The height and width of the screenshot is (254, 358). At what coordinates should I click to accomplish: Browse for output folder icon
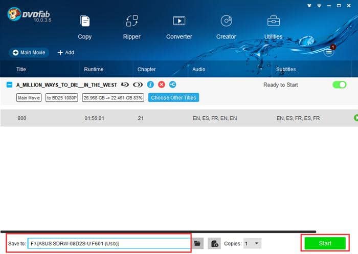197,243
